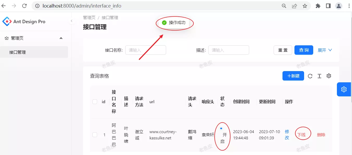Share this page using the share icon
Screen dimensions: 352x155
[294, 6]
